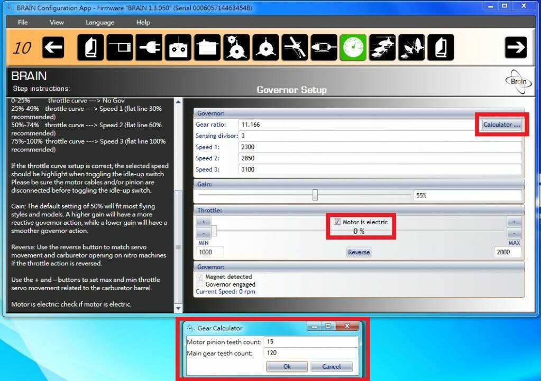This screenshot has height=381, width=541.
Task: Maximize the Gear Calculator window
Action: coord(328,326)
